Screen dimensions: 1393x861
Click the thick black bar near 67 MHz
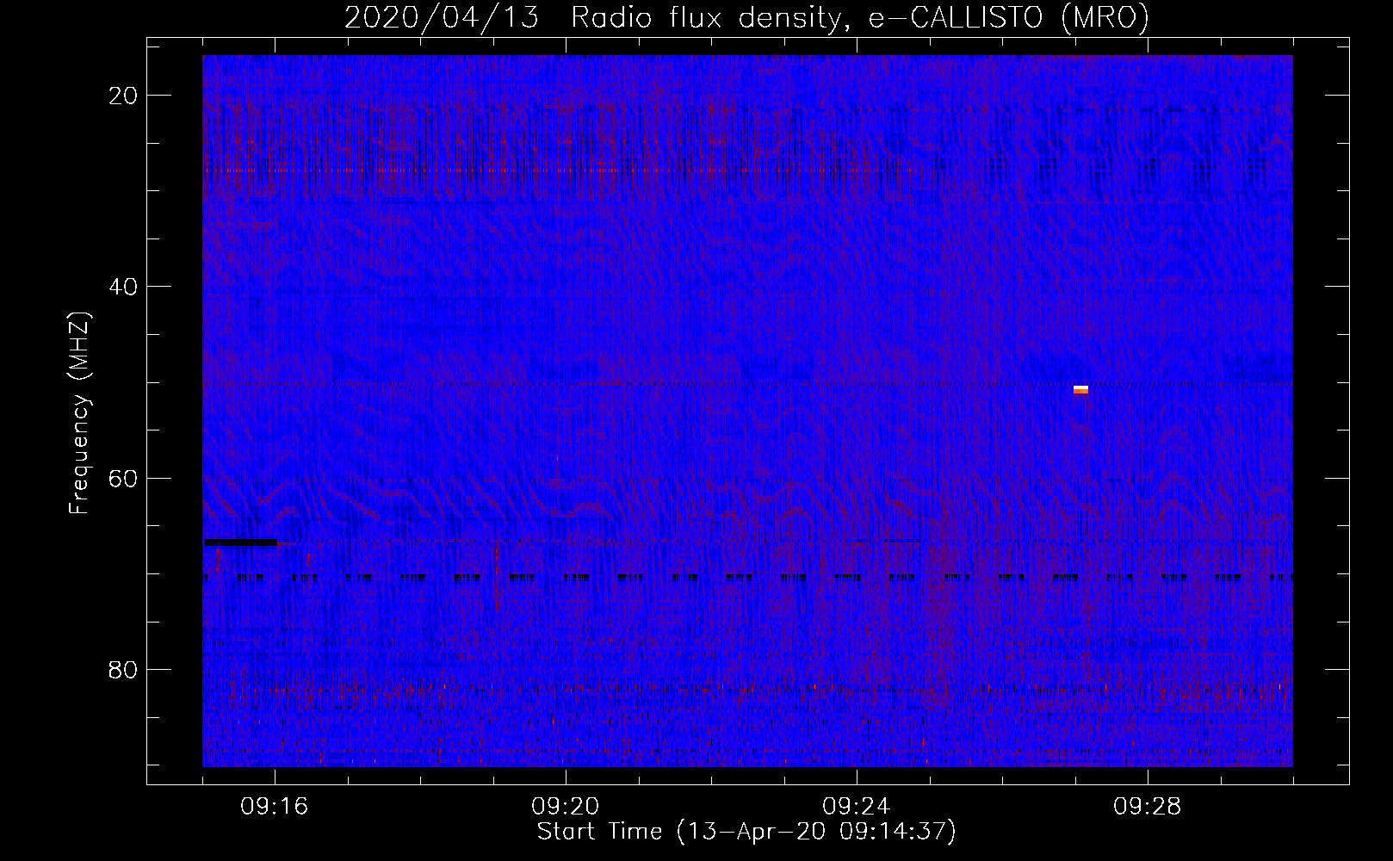(x=241, y=542)
